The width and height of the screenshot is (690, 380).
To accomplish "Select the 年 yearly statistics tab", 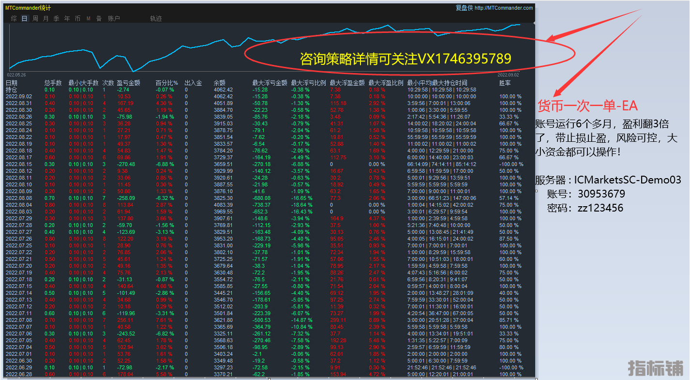I will pyautogui.click(x=67, y=18).
